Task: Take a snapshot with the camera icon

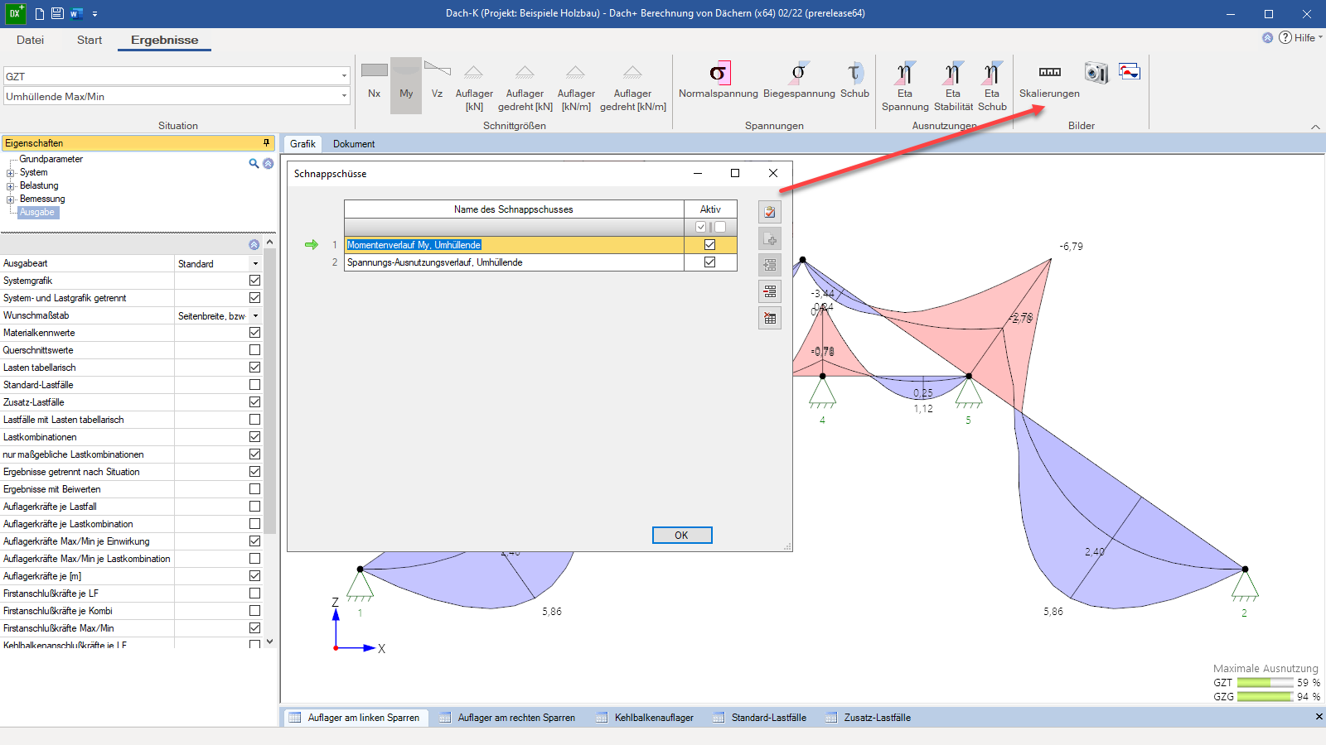Action: tap(1096, 73)
